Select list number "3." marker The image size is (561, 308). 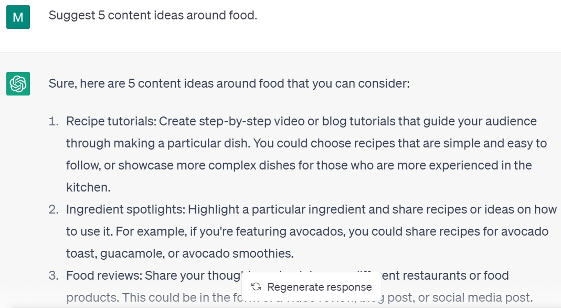coord(54,275)
